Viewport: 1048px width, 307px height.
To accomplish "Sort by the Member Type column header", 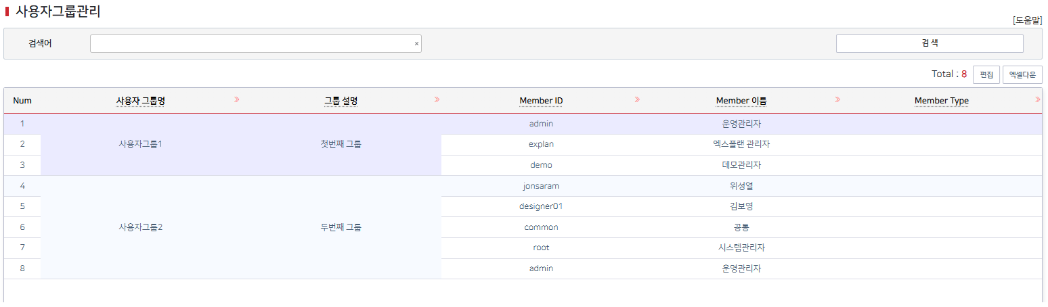I will click(941, 101).
